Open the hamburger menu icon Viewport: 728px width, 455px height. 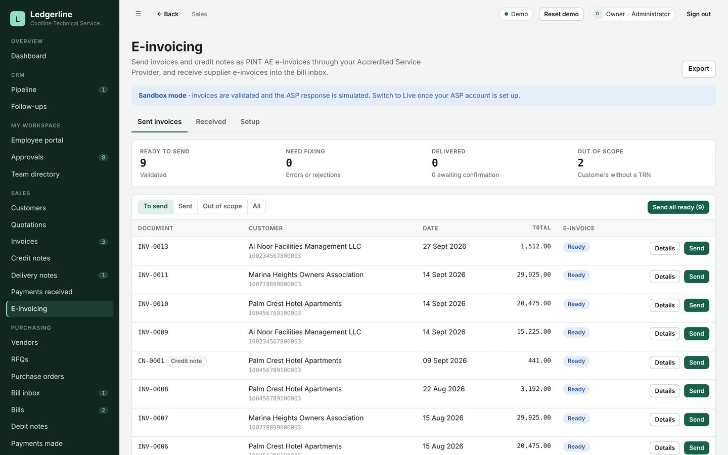point(139,14)
